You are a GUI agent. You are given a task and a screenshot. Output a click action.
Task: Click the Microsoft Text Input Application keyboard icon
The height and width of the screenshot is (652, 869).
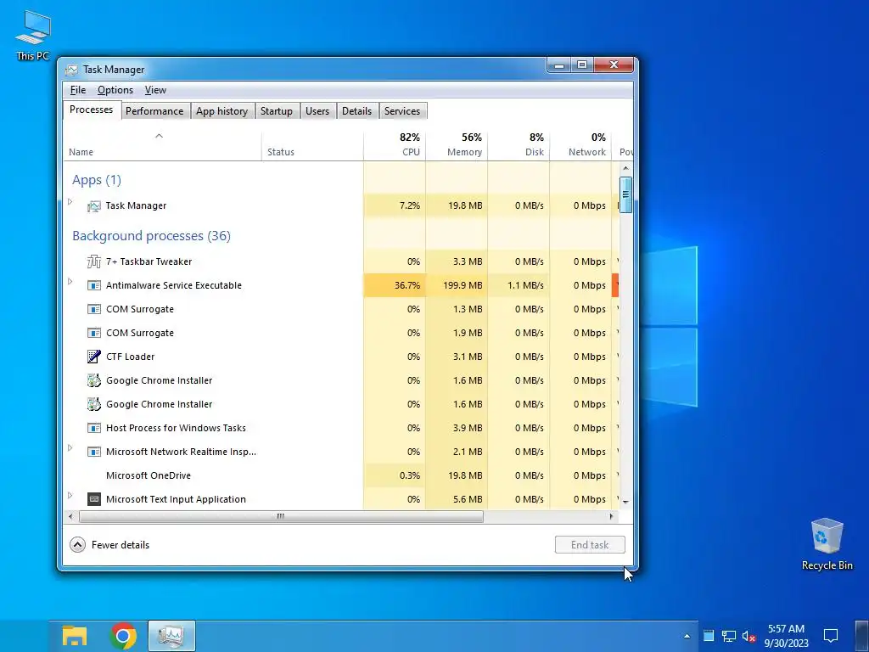coord(93,499)
